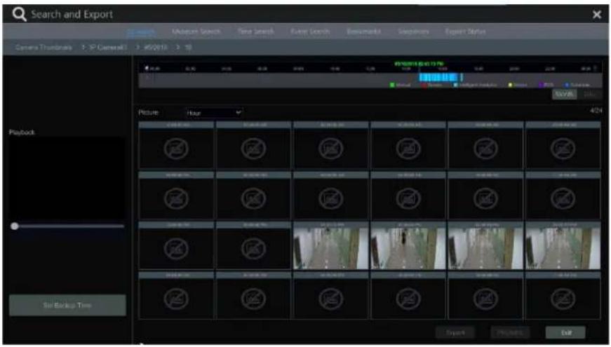Click the blue recorded segment on timeline

pos(439,77)
